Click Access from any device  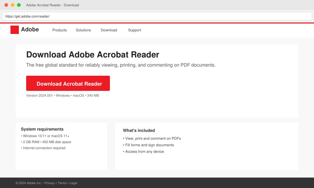click(143, 151)
